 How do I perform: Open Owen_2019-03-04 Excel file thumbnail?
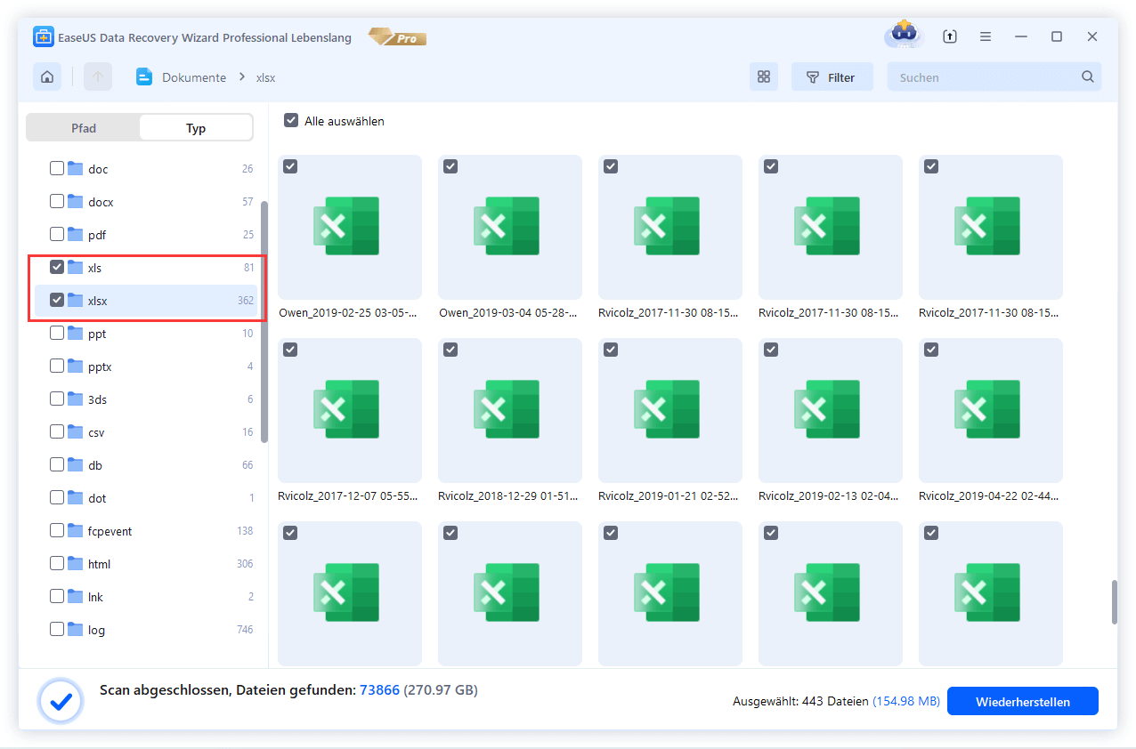(510, 227)
